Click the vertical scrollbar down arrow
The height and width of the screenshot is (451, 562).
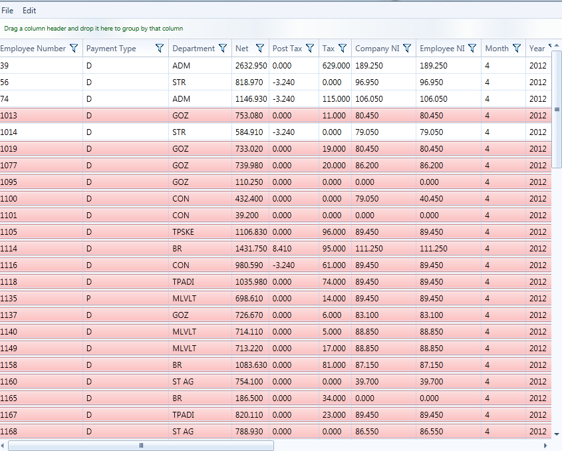point(557,434)
